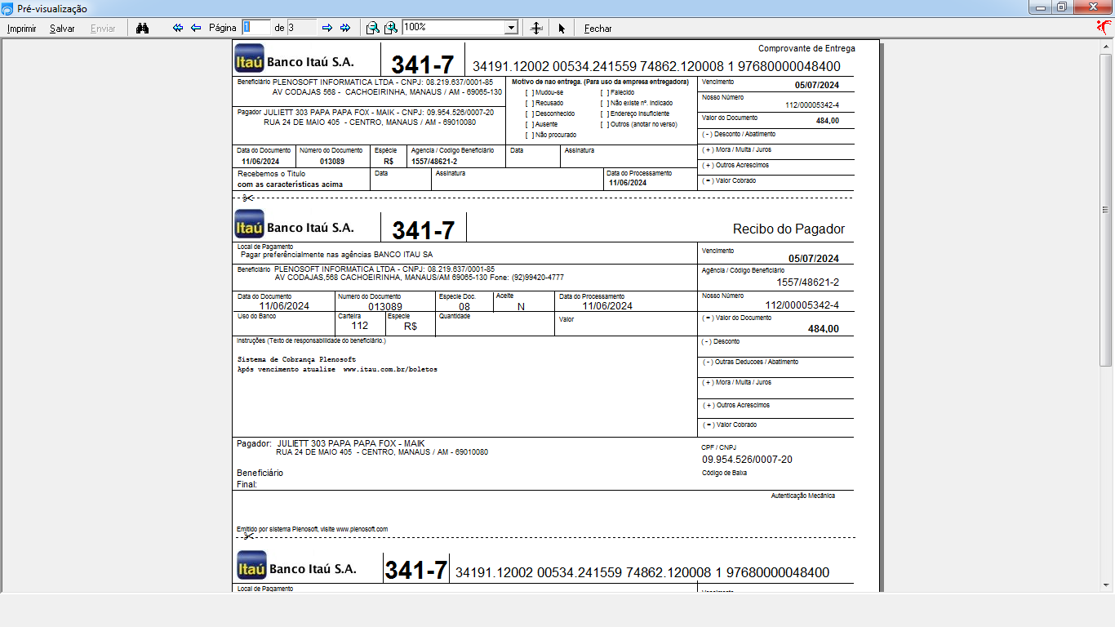Zoom in with the magnifier plus icon
Viewport: 1115px width, 627px height.
click(x=391, y=28)
